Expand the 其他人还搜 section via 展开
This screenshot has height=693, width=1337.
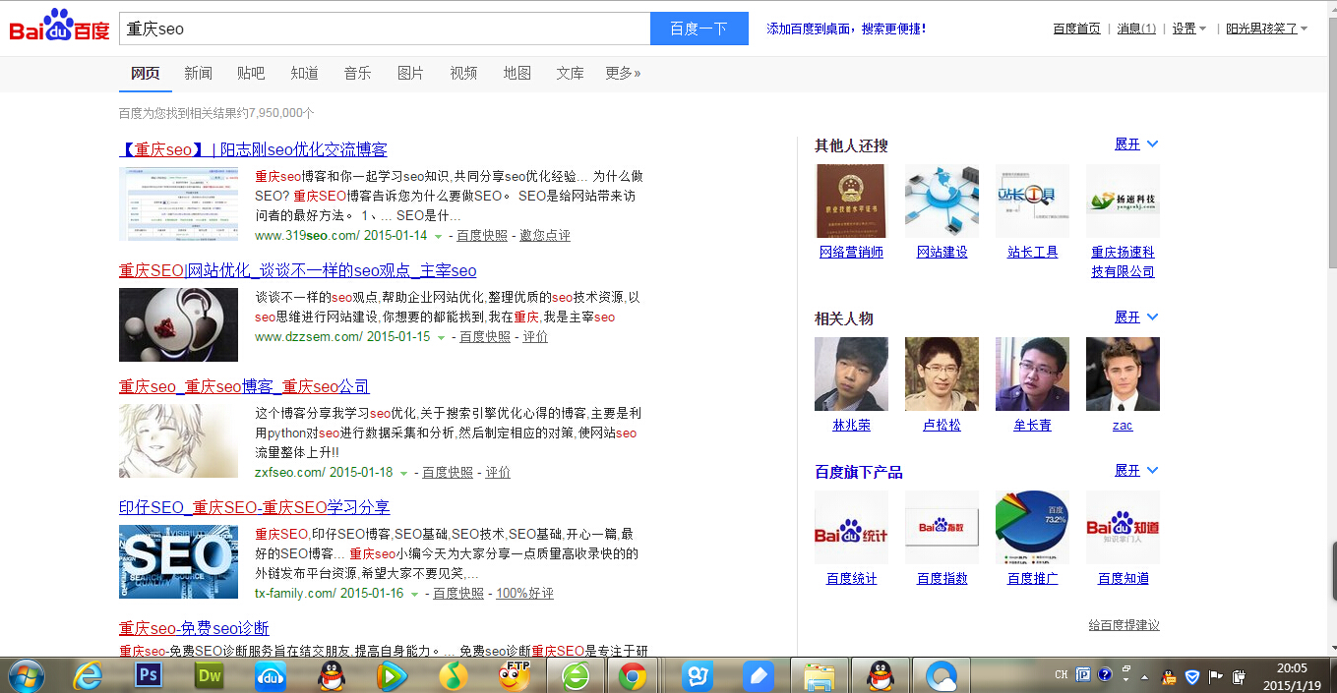coord(1136,144)
